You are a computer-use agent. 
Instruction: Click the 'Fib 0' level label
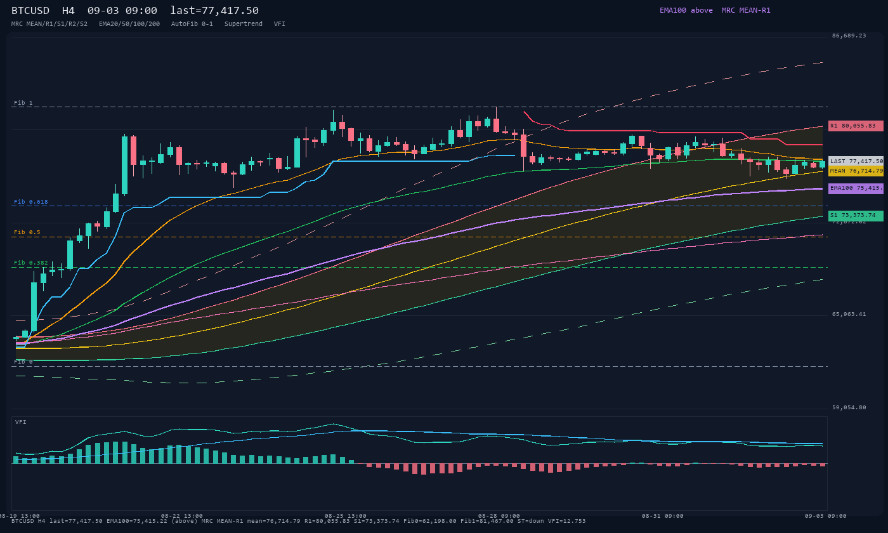(x=23, y=362)
